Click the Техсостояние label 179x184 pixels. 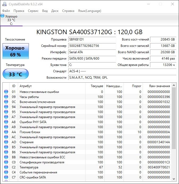pos(15,39)
